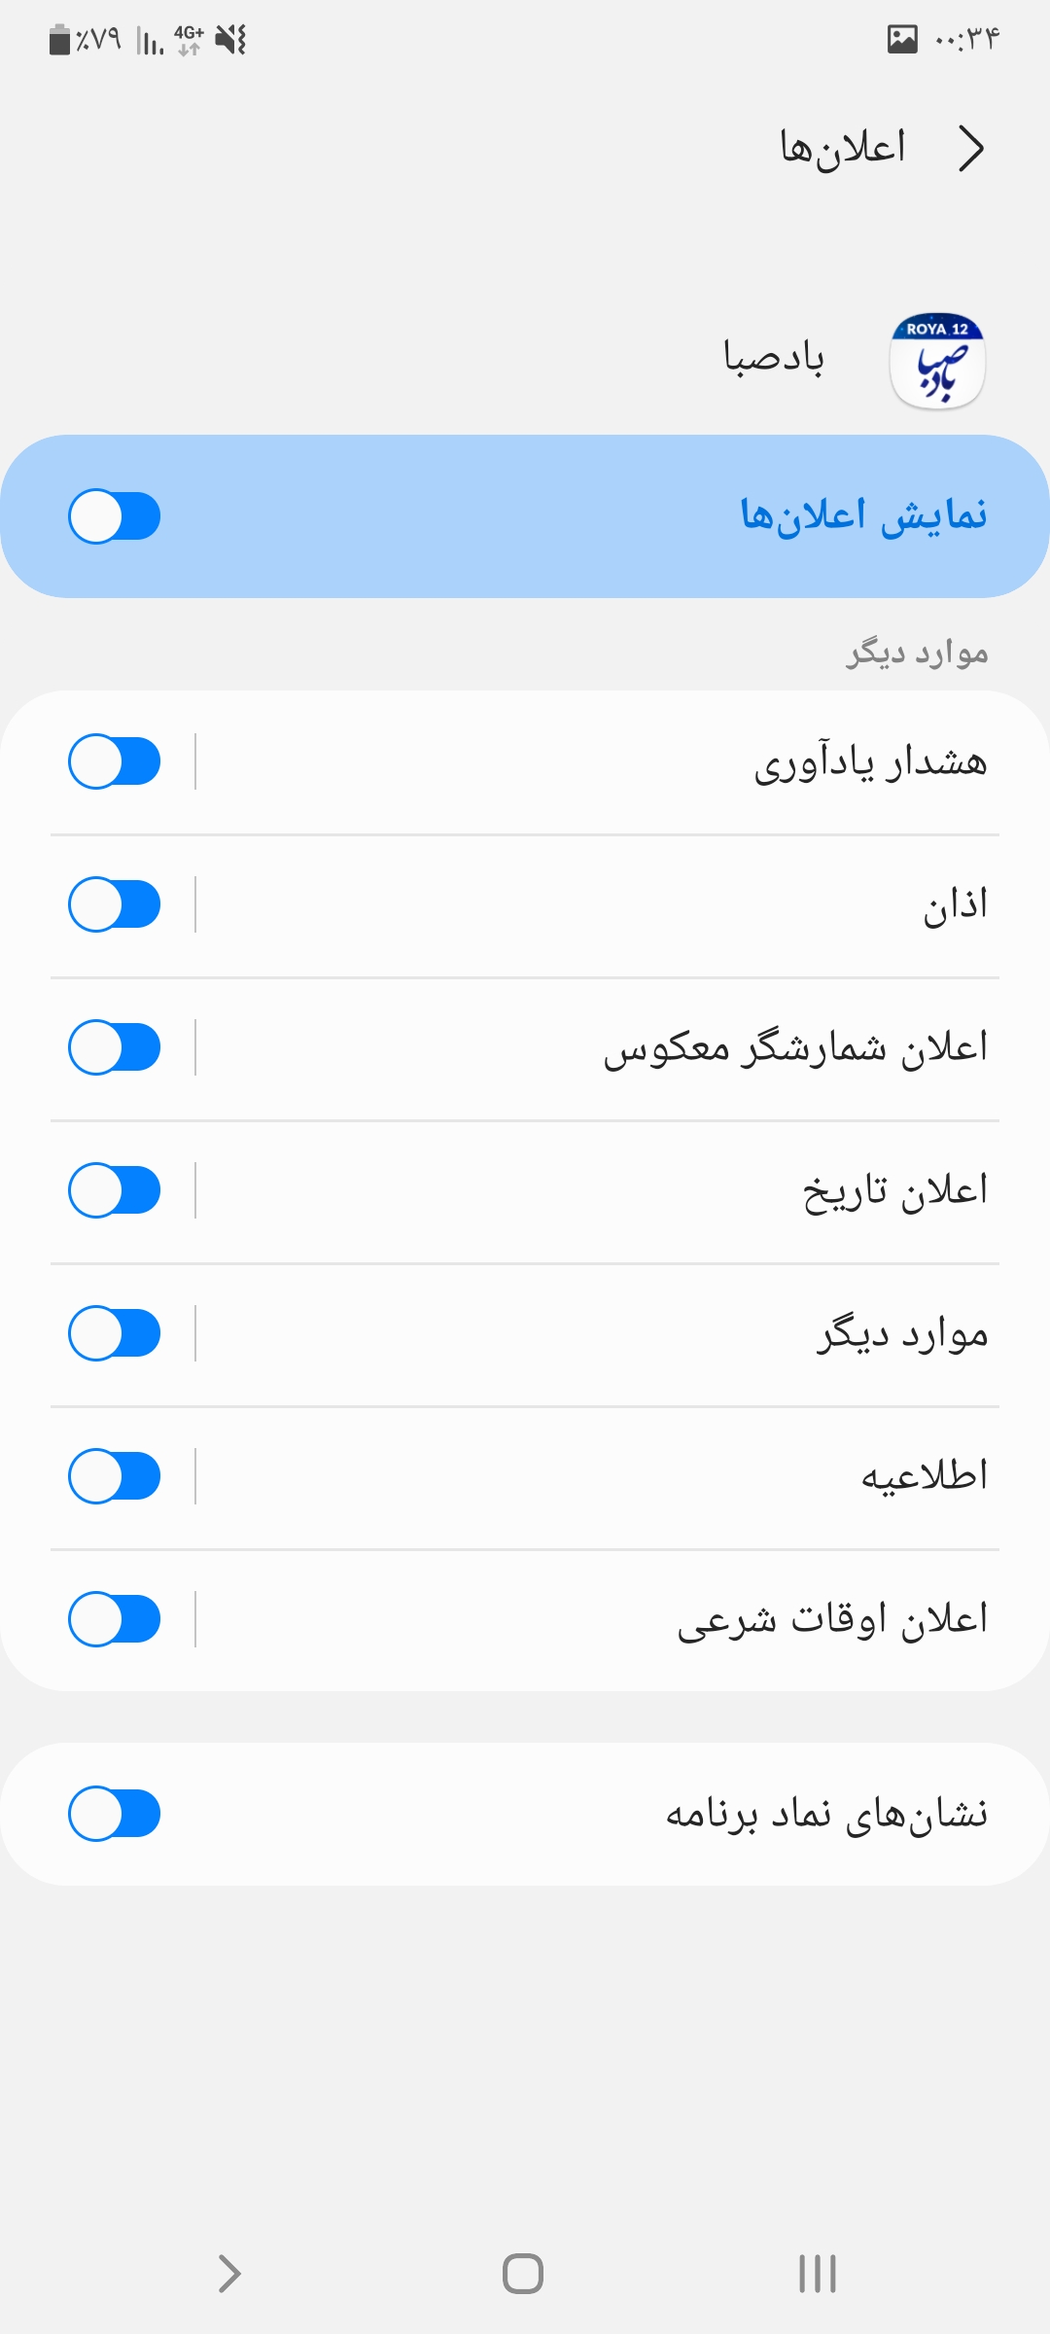Screen dimensions: 1050x2334
Task: Tap the اعلان‌ها page title
Action: coord(843,148)
